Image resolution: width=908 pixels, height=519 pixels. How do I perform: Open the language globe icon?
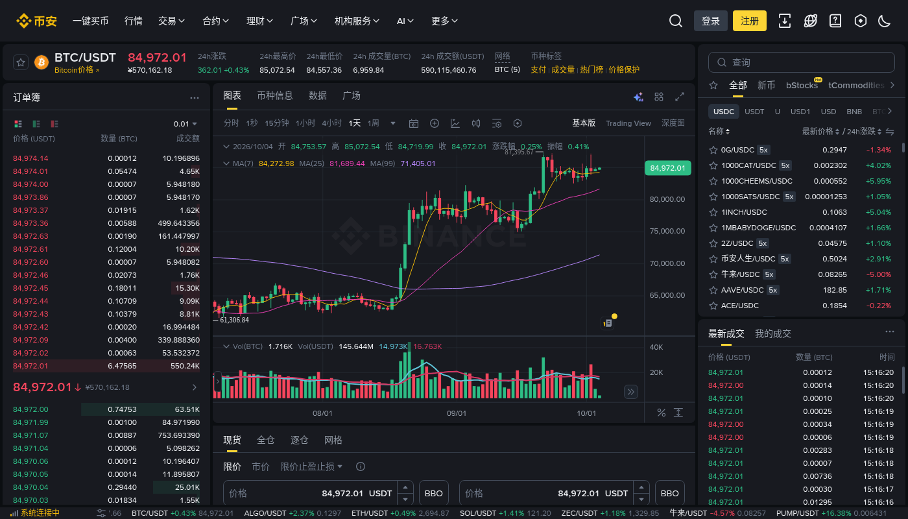(810, 21)
